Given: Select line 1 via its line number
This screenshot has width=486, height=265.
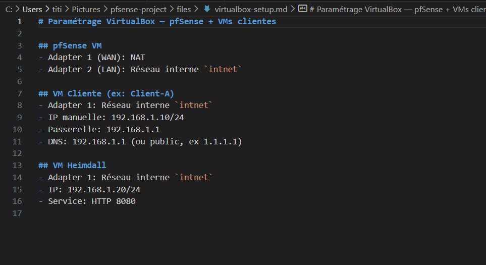Looking at the screenshot, I should click(x=19, y=21).
